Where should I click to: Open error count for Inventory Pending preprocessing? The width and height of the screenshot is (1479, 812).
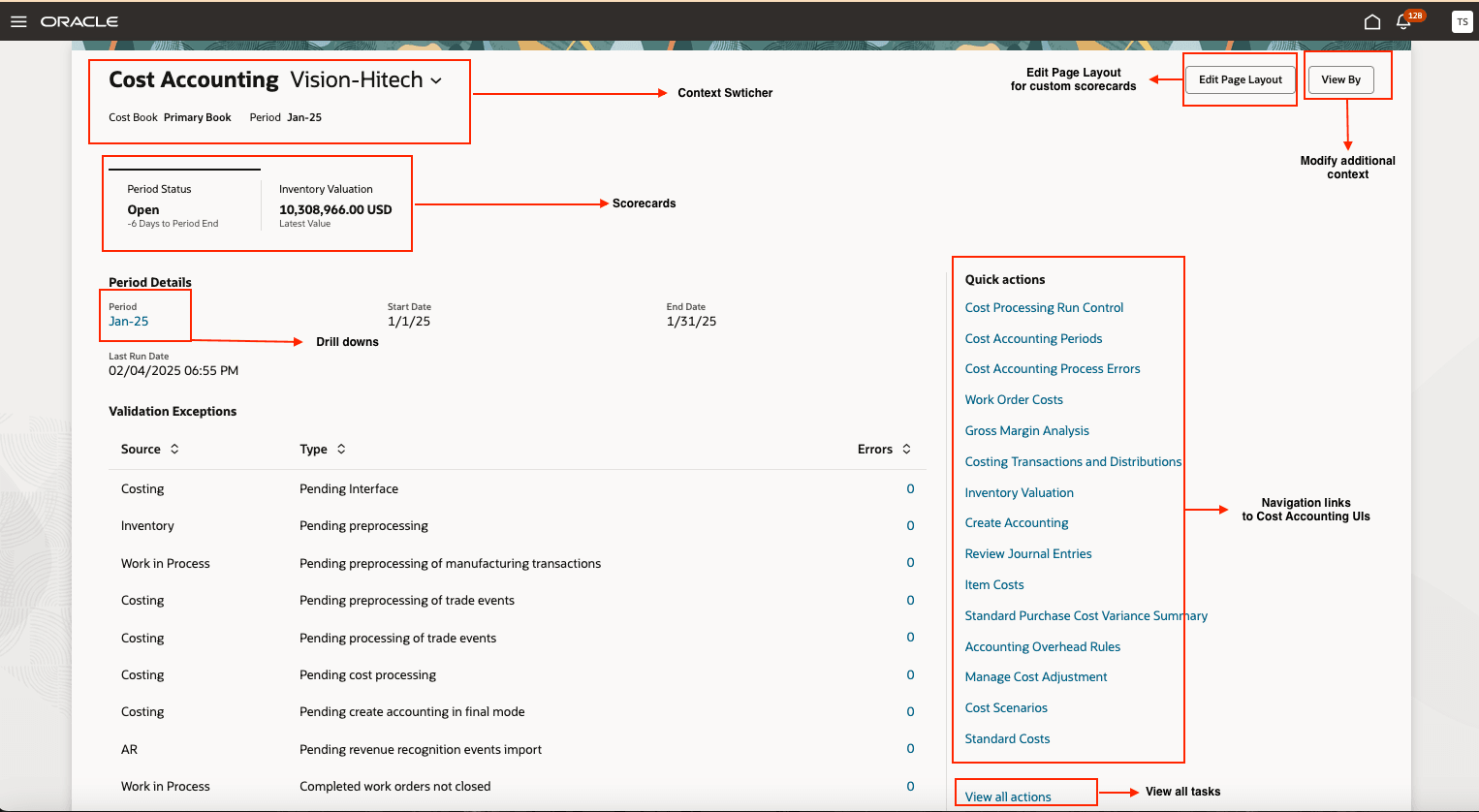(x=910, y=525)
